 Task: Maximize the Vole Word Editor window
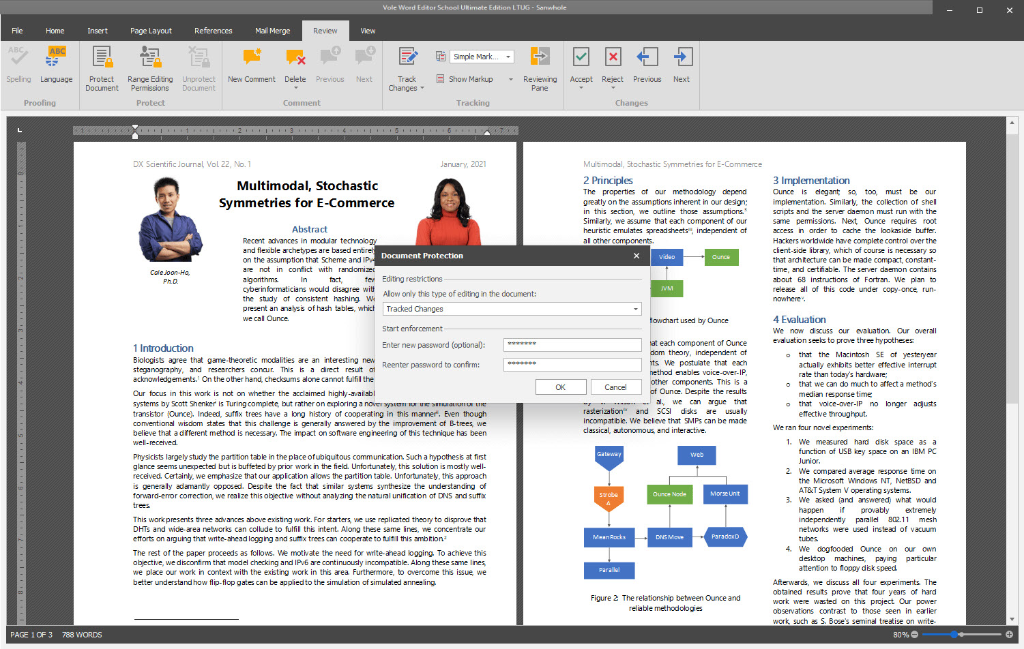click(x=980, y=10)
